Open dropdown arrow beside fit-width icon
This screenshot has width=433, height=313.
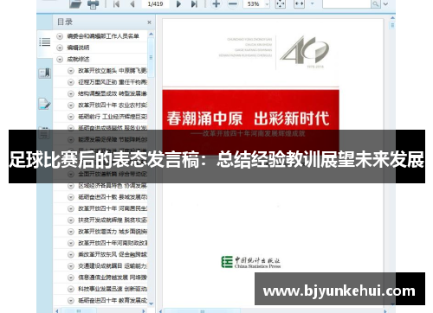312,4
